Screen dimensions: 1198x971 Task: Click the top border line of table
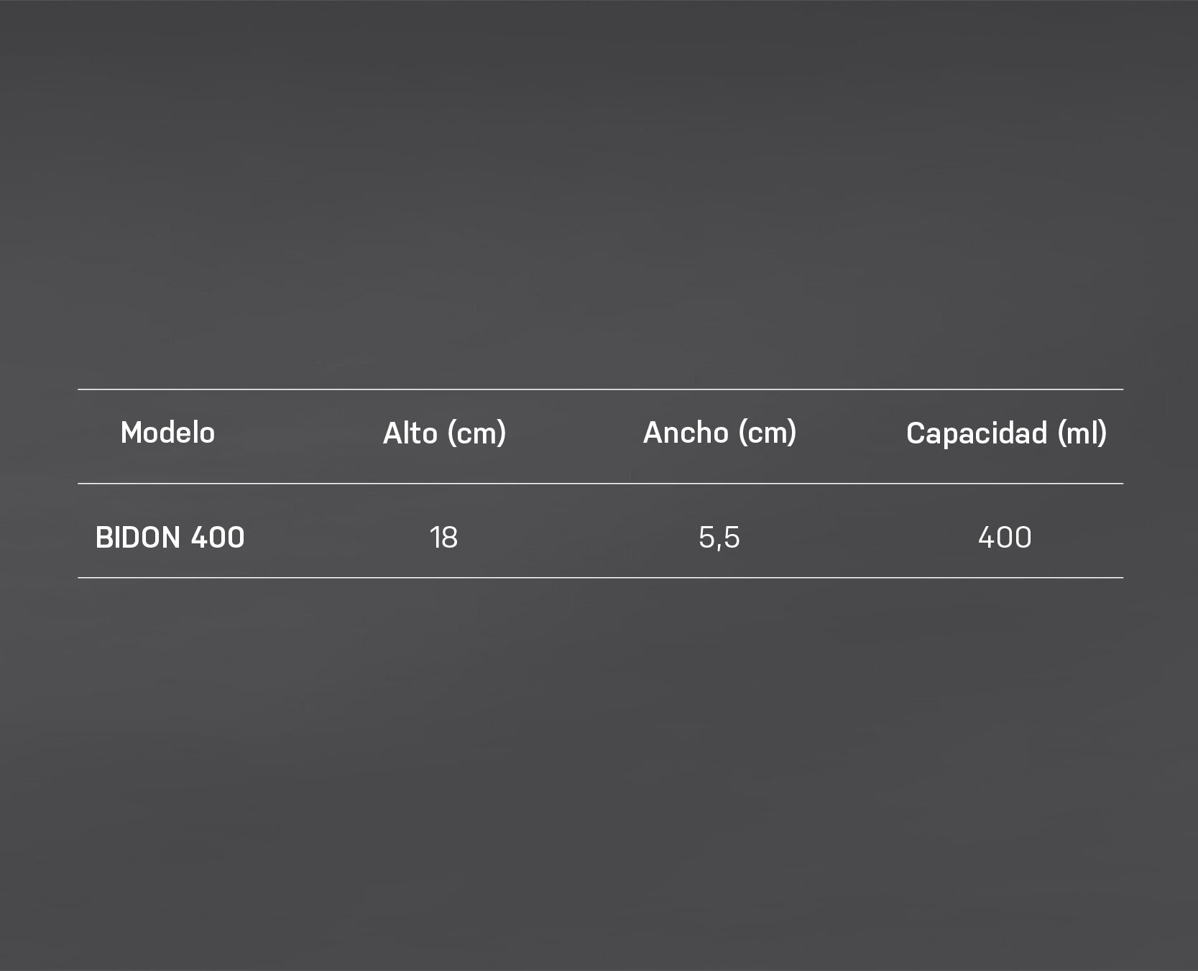pos(600,389)
